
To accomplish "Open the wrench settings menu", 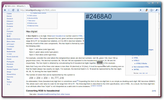I will point(157,10).
